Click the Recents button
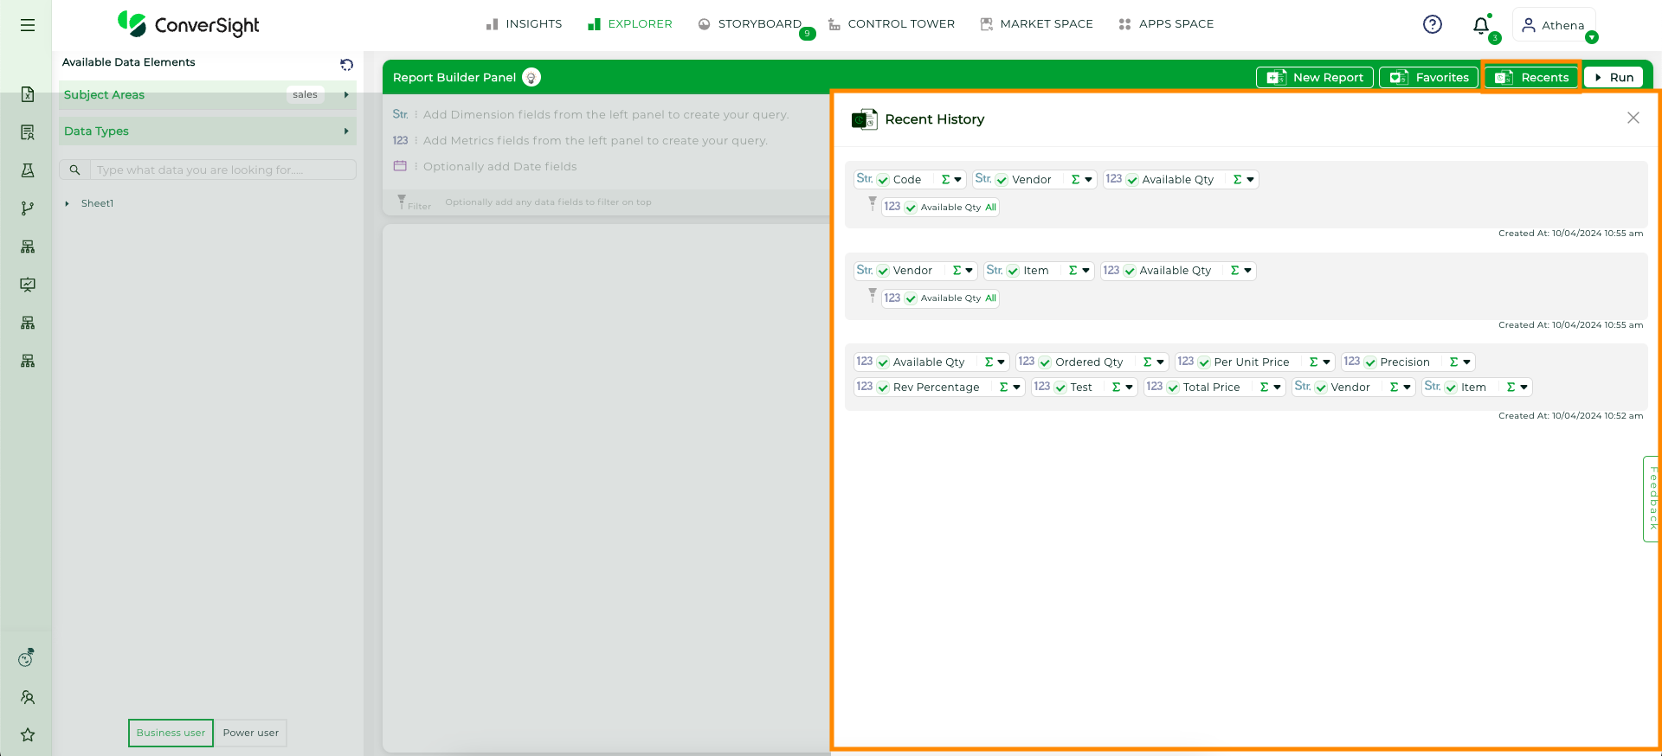 point(1531,77)
